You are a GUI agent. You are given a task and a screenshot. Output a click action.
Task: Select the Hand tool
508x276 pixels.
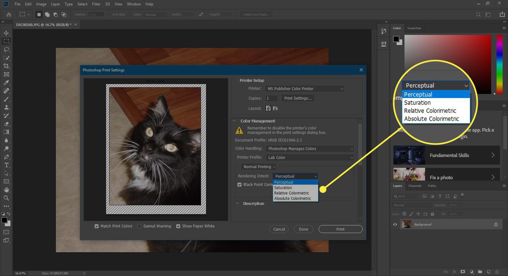6,190
